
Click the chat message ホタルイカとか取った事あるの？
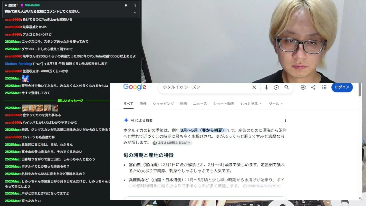(45, 166)
